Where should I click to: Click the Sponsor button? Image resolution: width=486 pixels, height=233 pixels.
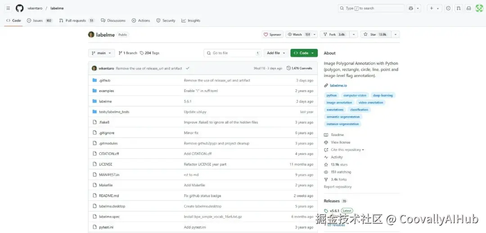coord(272,35)
